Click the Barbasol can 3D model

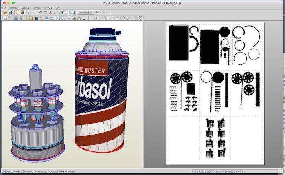click(102, 91)
